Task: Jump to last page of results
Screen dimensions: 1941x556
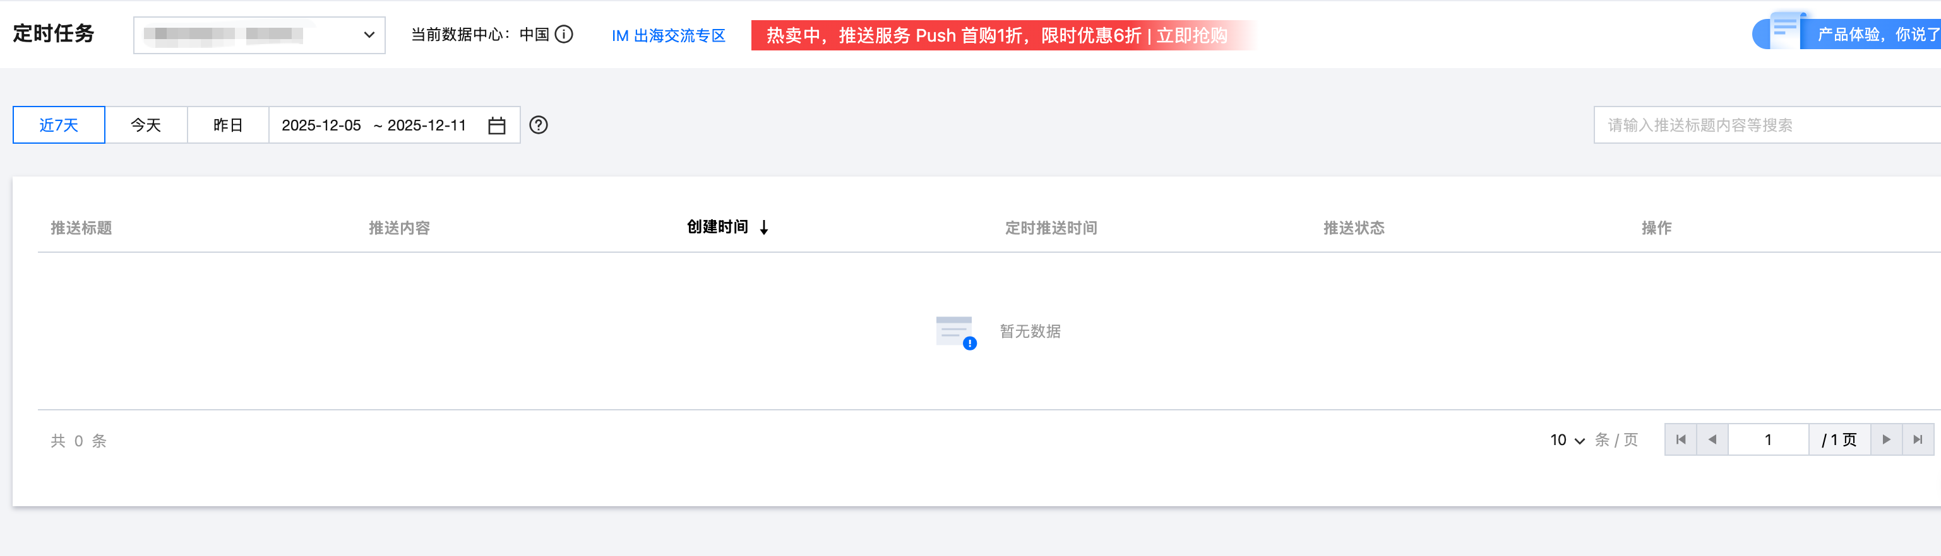Action: click(1918, 440)
